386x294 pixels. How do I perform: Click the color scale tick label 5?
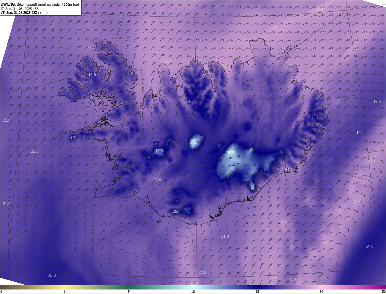click(129, 292)
